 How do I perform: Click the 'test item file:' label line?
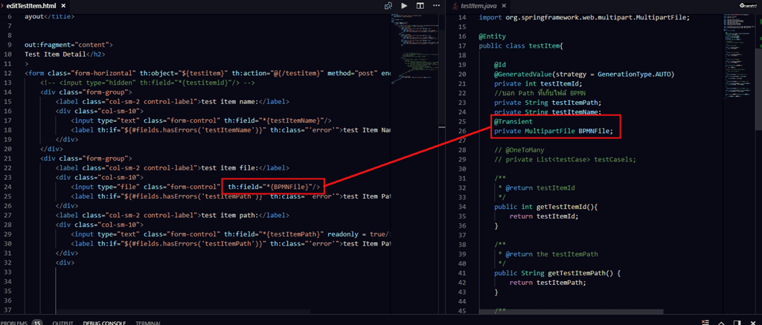point(172,169)
